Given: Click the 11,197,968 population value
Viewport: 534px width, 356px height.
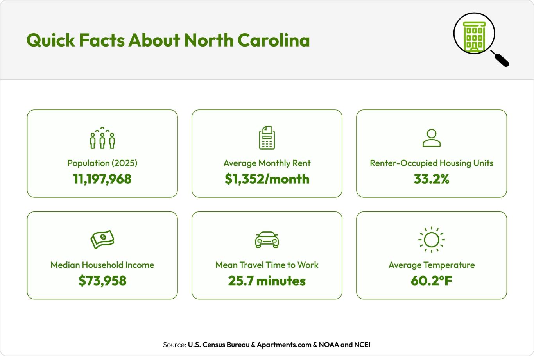Looking at the screenshot, I should [102, 179].
